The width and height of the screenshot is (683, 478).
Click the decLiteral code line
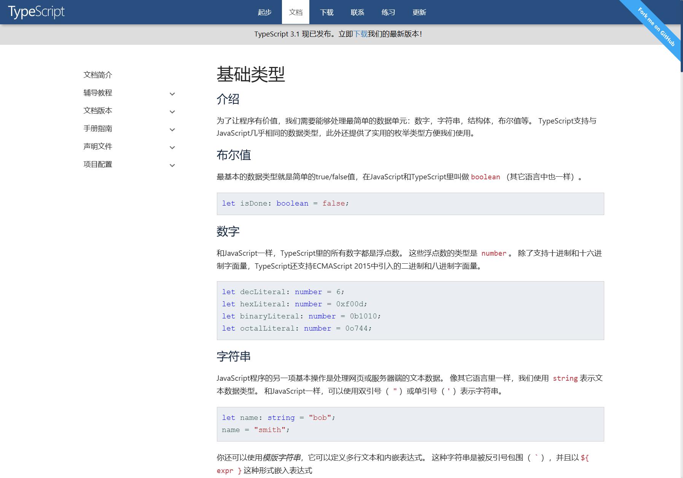[283, 292]
